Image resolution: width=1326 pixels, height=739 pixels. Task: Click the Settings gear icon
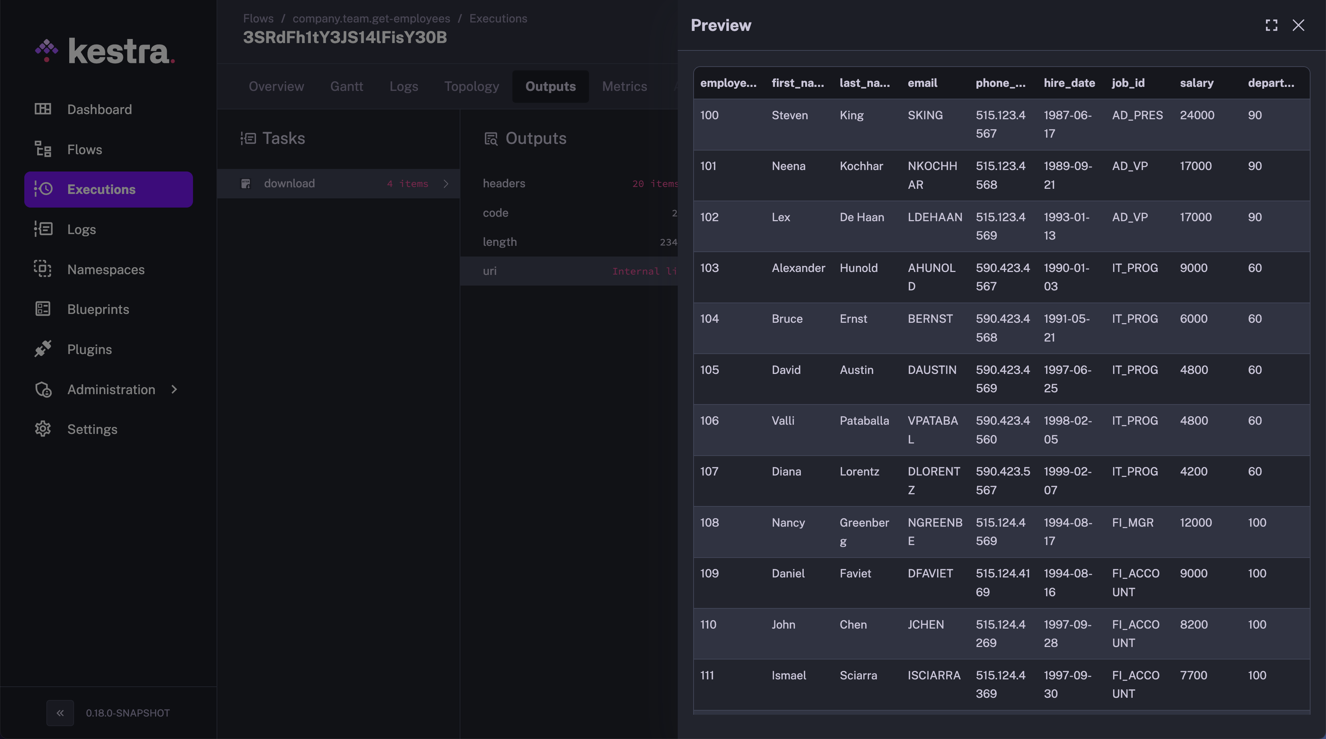point(43,429)
